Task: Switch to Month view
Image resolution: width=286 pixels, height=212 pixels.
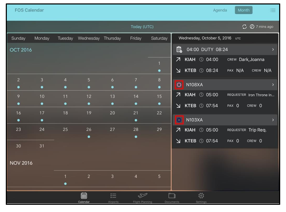Action: coord(243,10)
